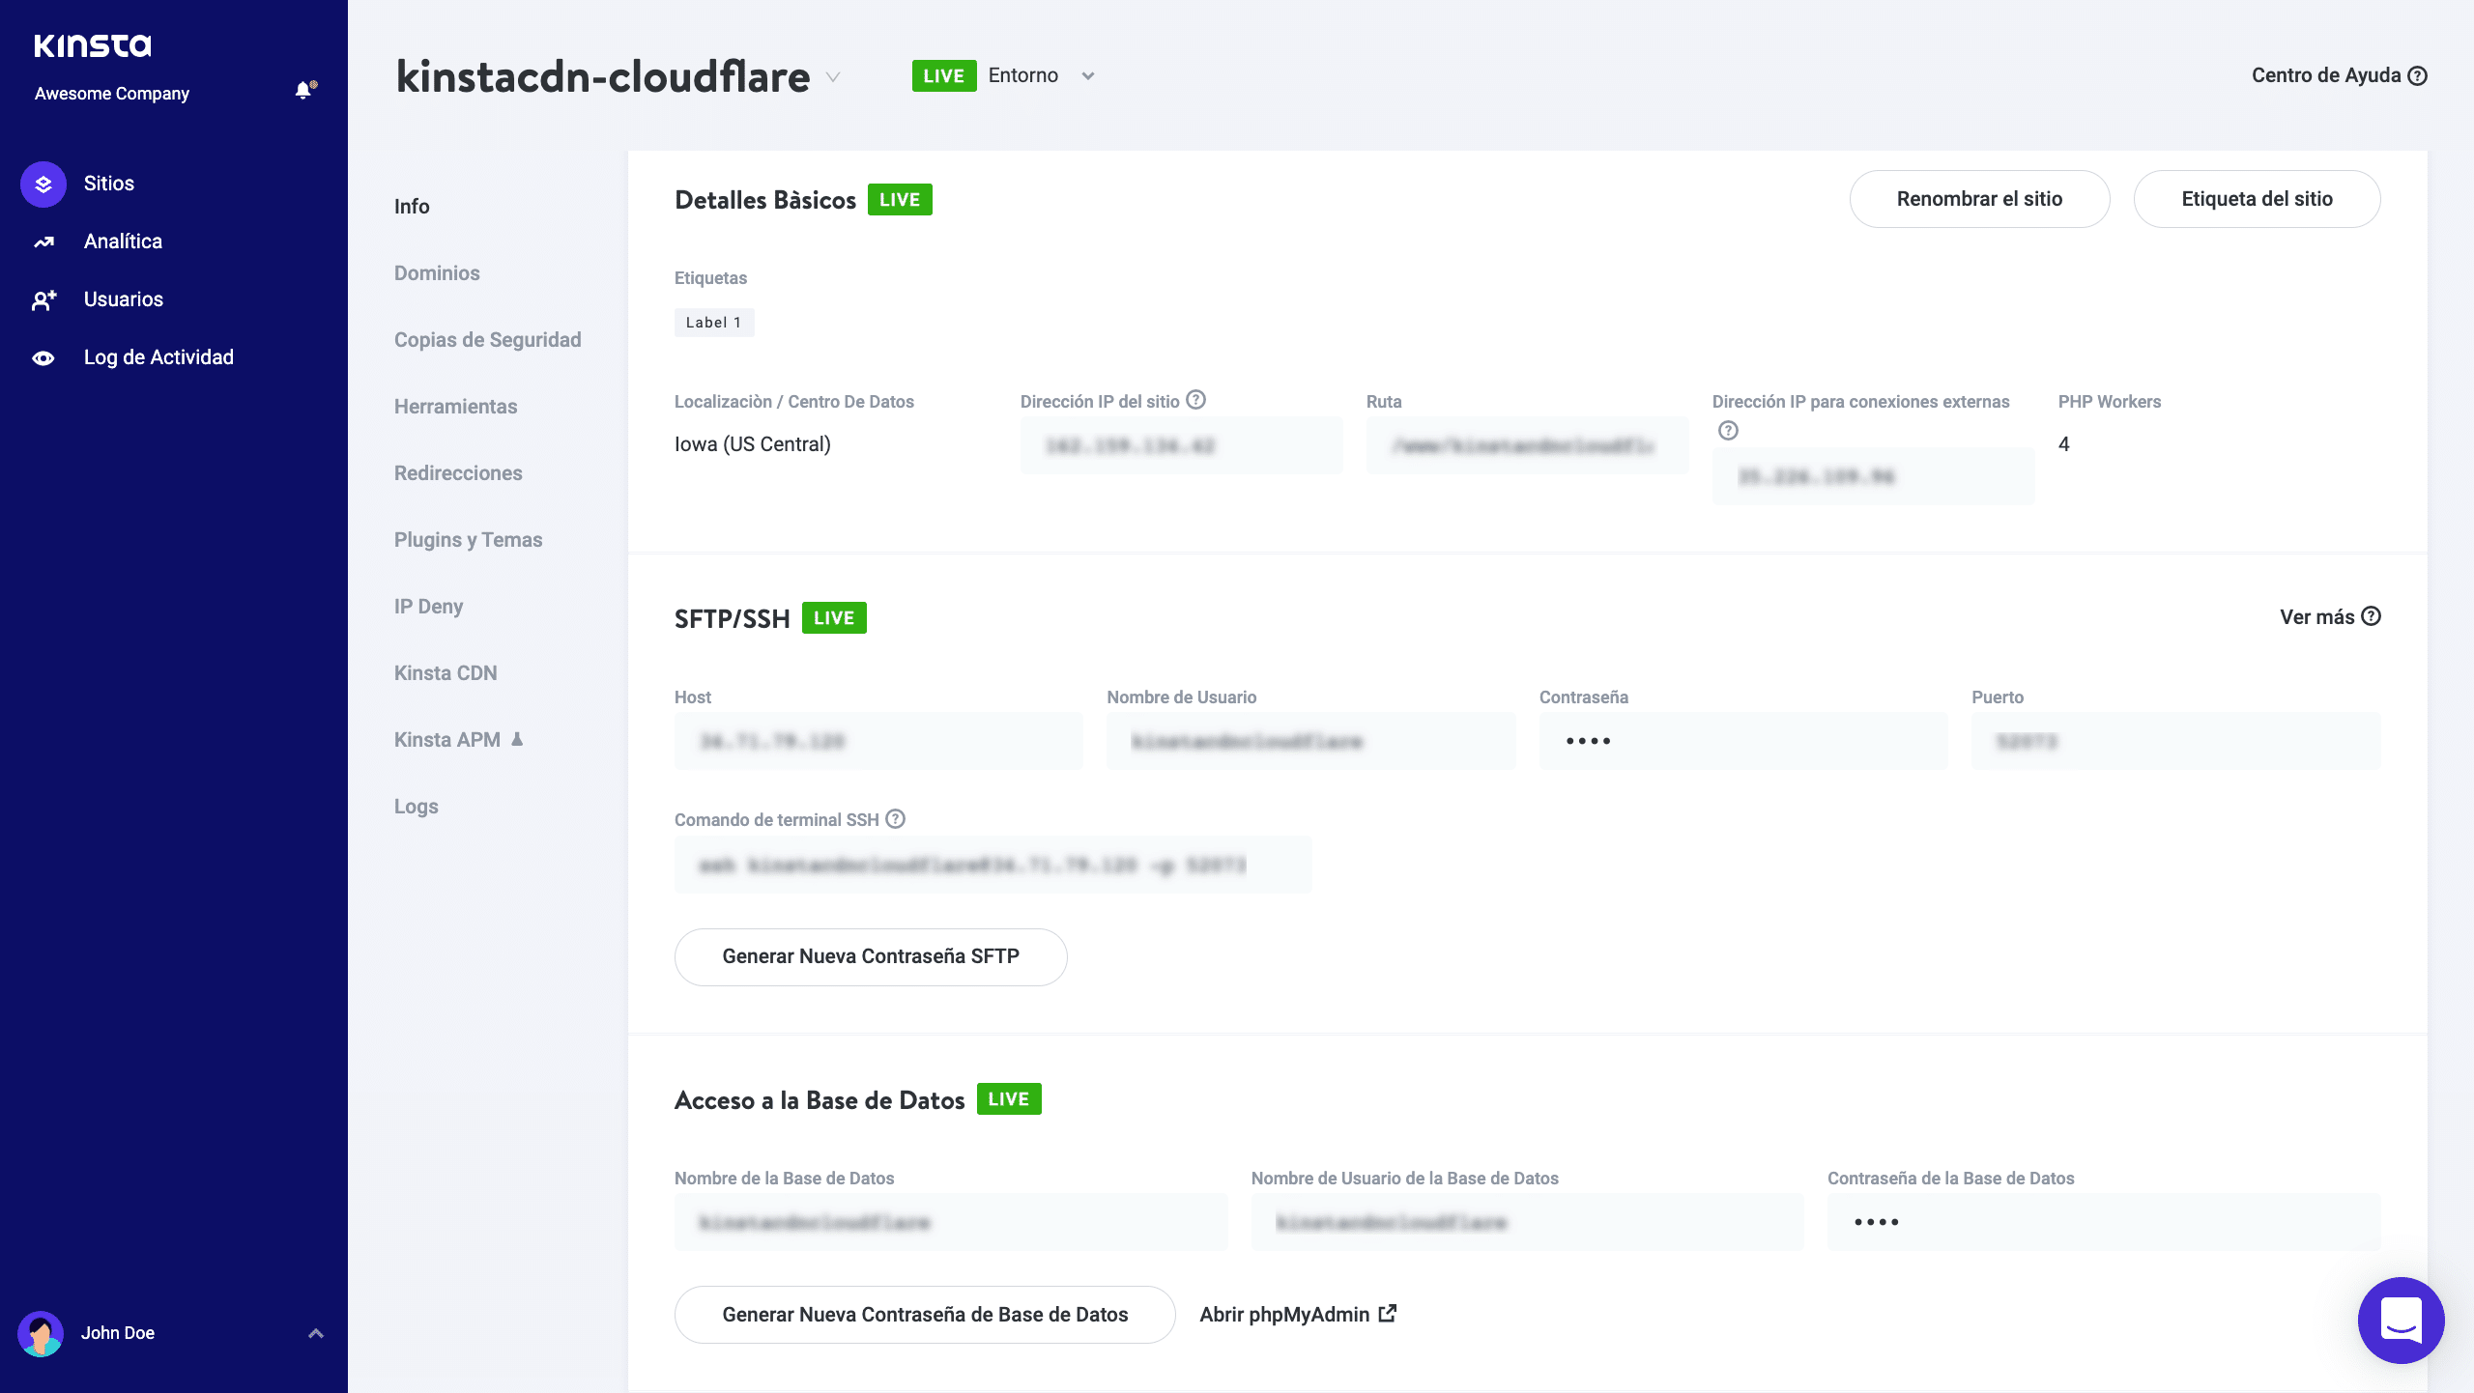This screenshot has height=1393, width=2474.
Task: Expand the kinstacdn-cloudflare site name dropdown
Action: [833, 77]
